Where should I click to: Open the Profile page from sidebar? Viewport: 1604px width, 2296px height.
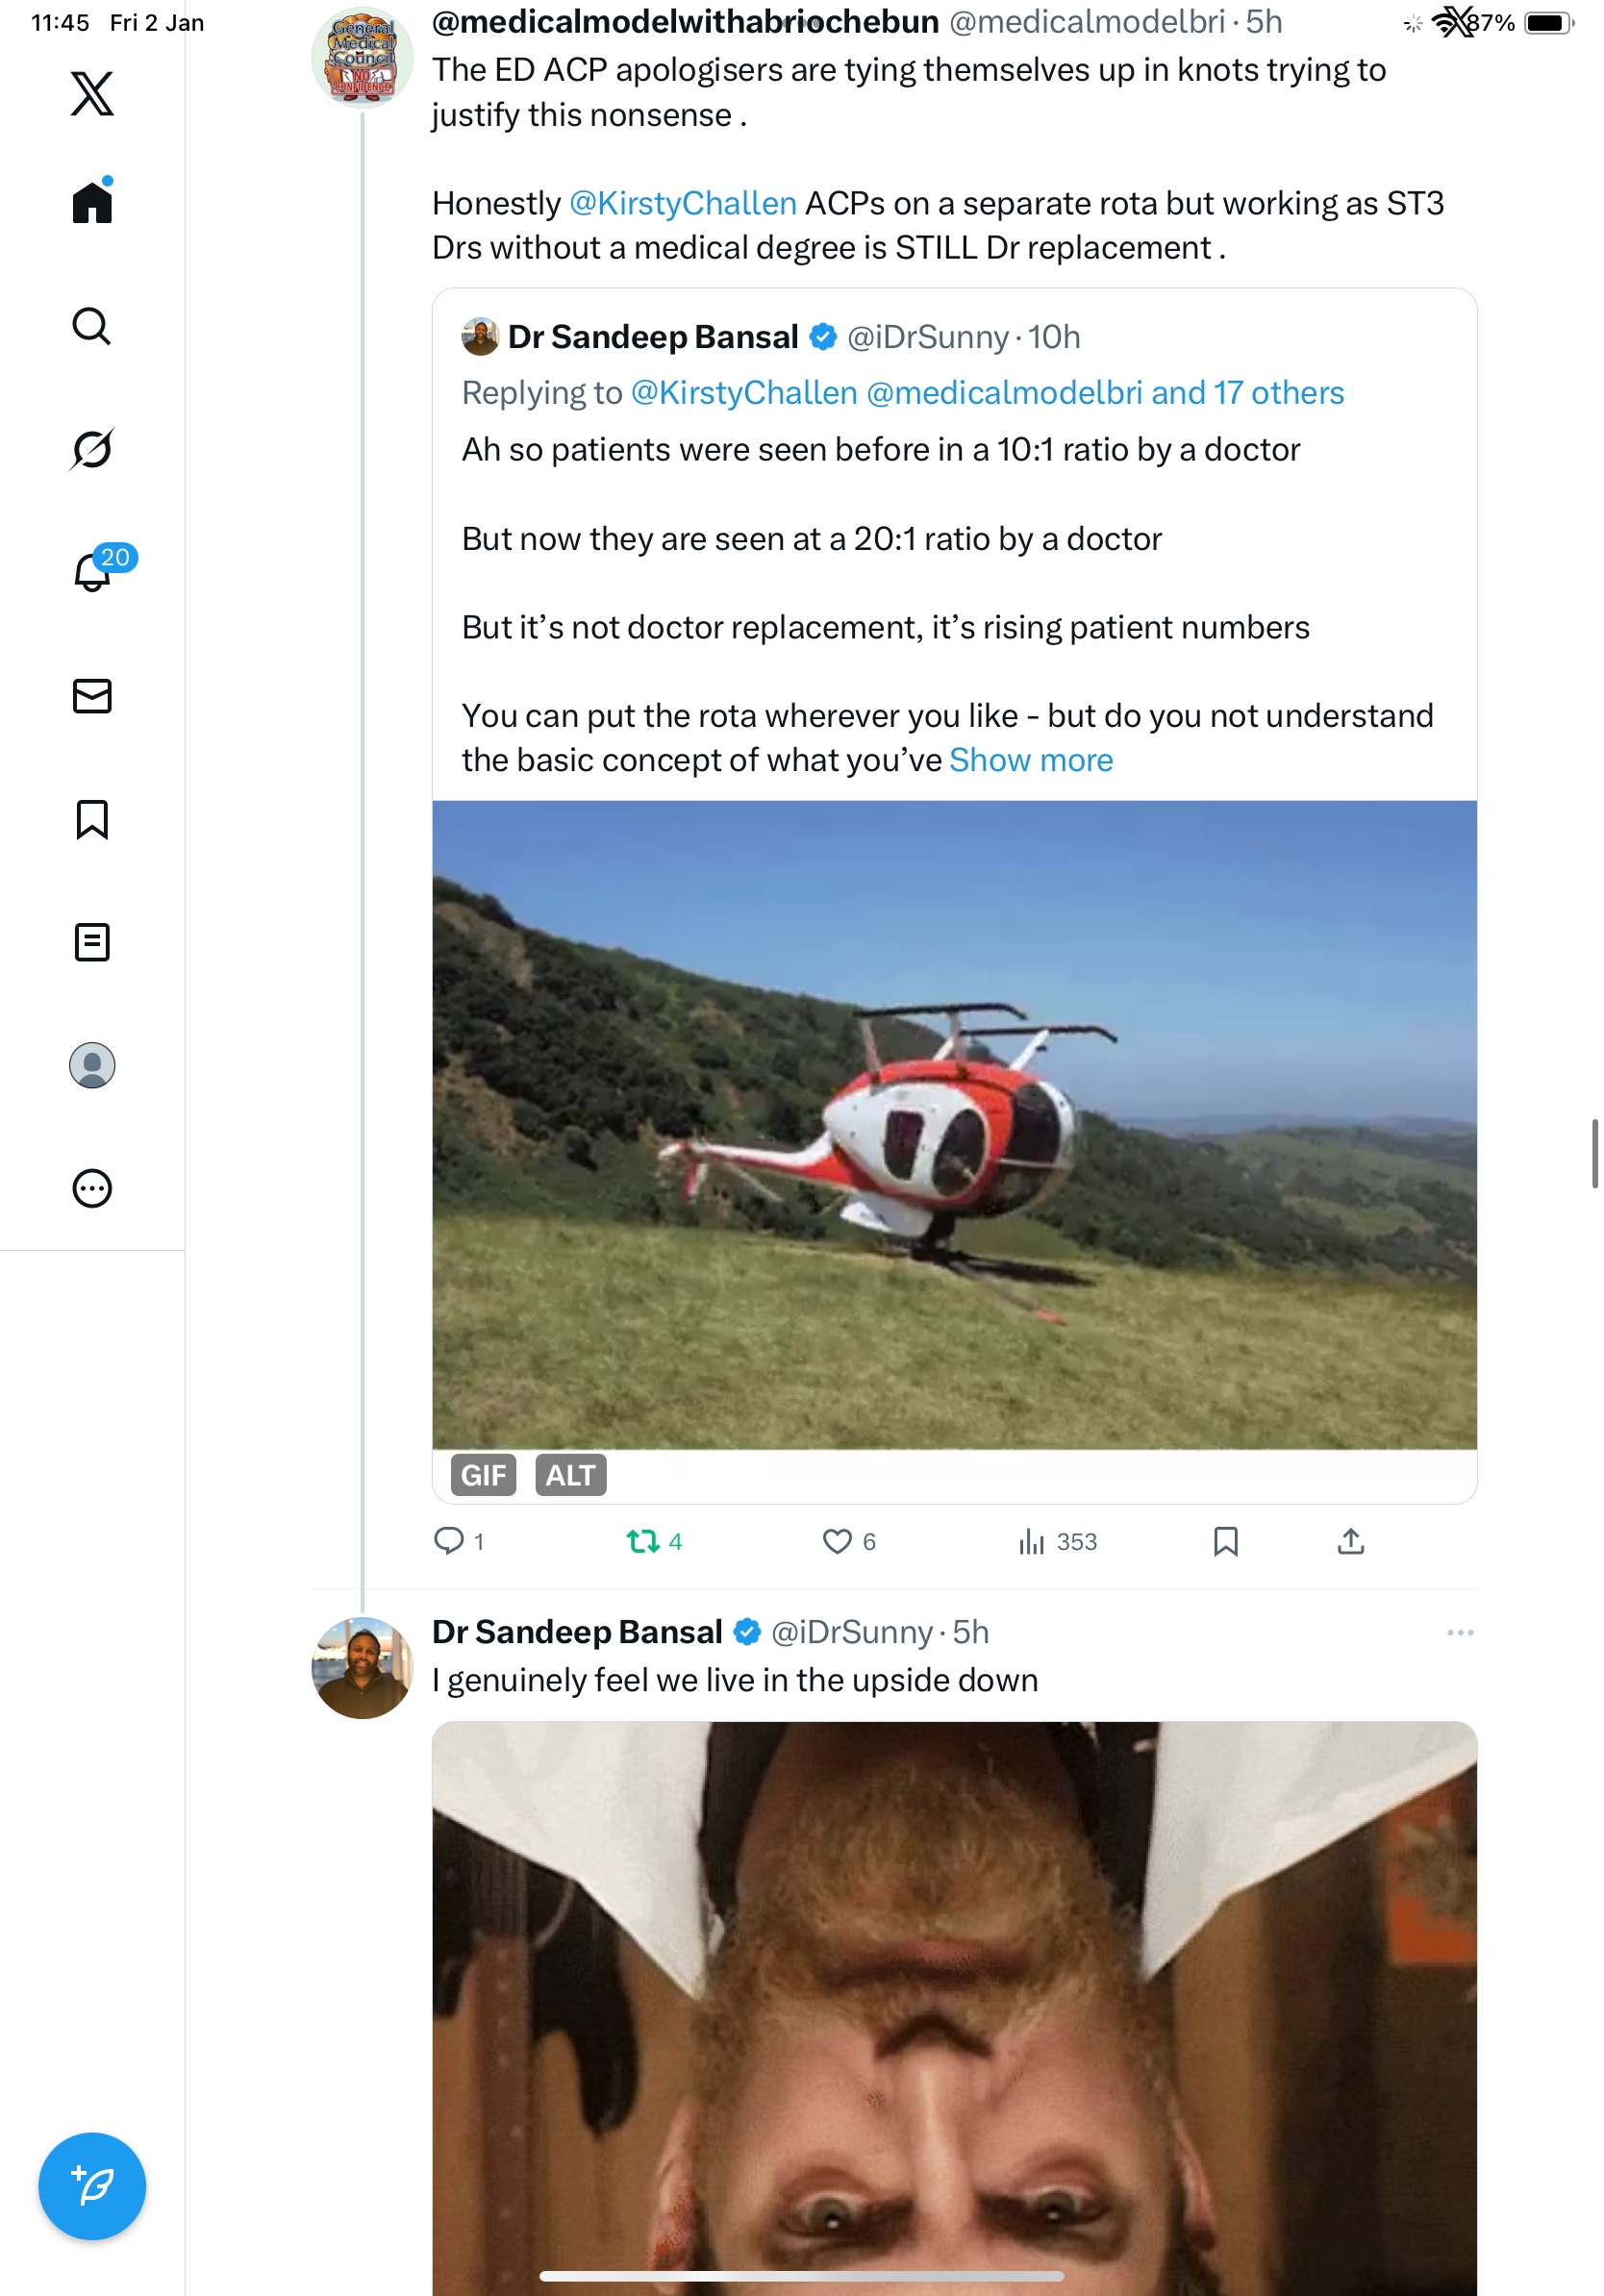point(92,1065)
